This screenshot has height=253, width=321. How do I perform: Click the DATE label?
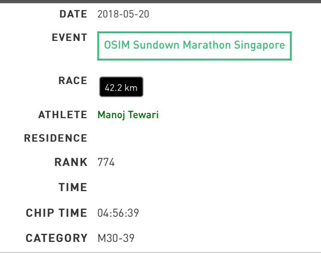(74, 14)
